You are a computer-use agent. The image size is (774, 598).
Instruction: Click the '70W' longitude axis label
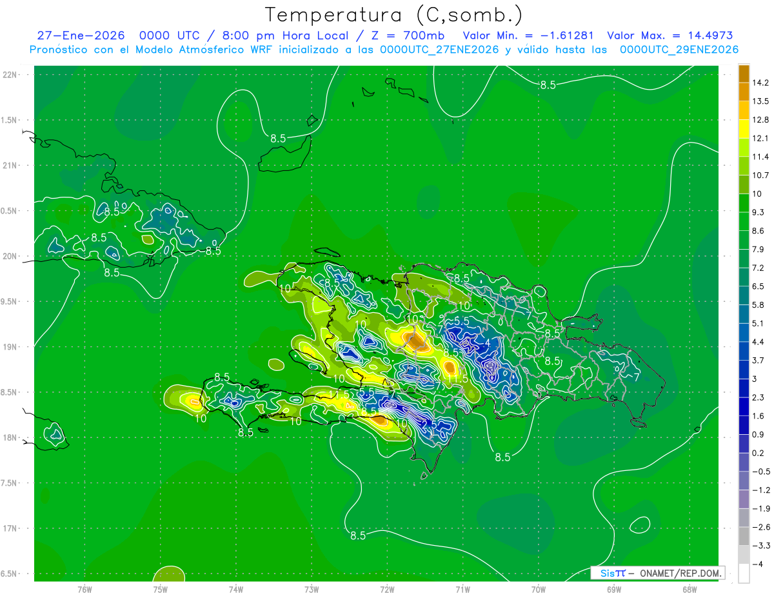[539, 590]
